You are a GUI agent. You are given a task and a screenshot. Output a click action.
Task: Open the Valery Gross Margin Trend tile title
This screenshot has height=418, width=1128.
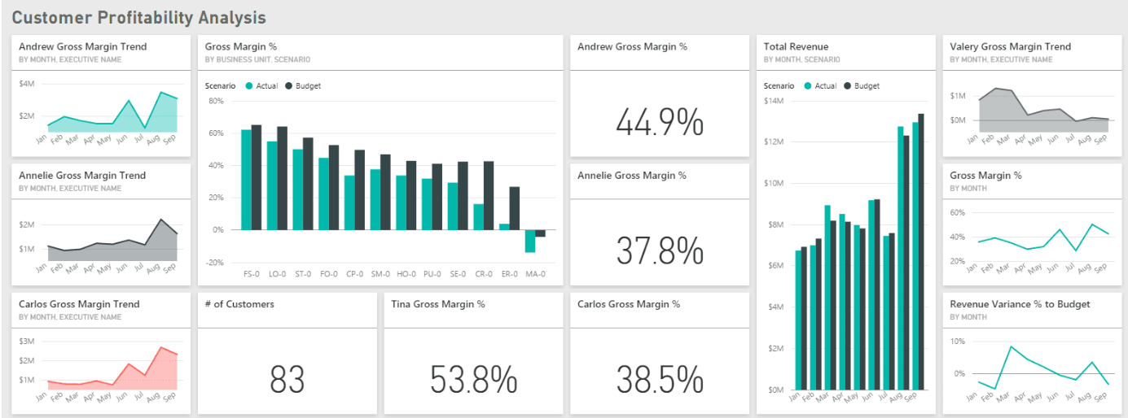(1010, 46)
